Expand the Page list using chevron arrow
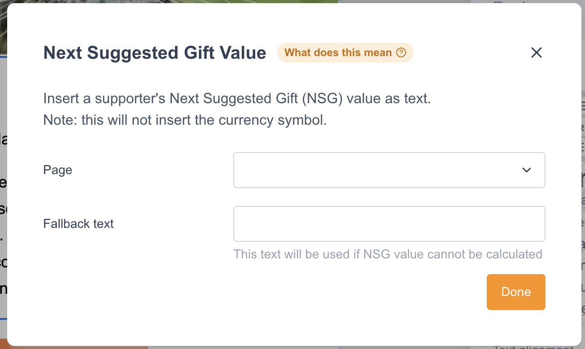This screenshot has height=349, width=585. click(x=527, y=170)
